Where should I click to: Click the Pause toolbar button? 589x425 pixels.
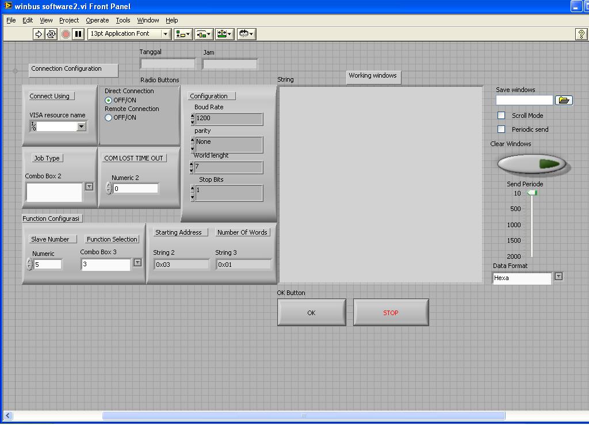[x=78, y=34]
